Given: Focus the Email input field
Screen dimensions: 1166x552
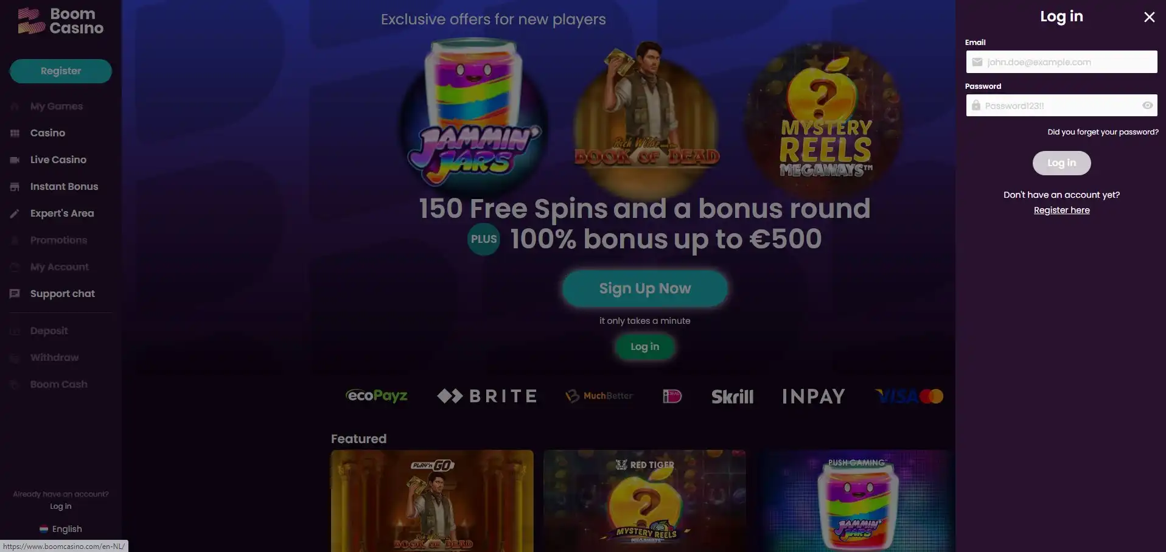Looking at the screenshot, I should tap(1061, 61).
